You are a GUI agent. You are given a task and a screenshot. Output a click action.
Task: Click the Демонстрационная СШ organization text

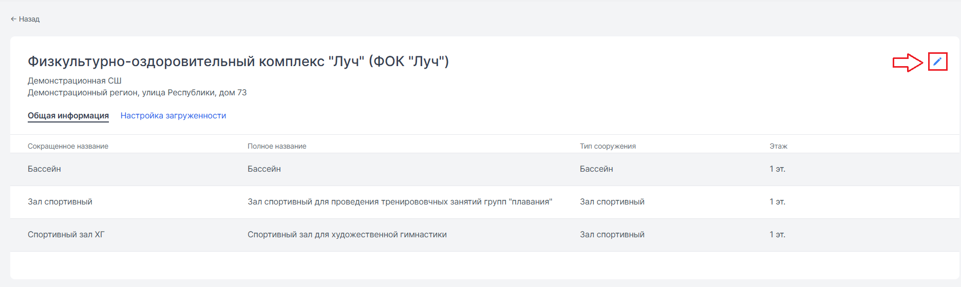[74, 81]
